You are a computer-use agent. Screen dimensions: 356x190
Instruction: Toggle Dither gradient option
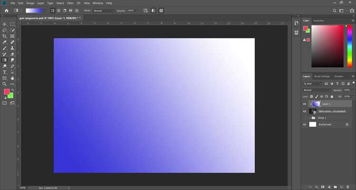(153, 10)
